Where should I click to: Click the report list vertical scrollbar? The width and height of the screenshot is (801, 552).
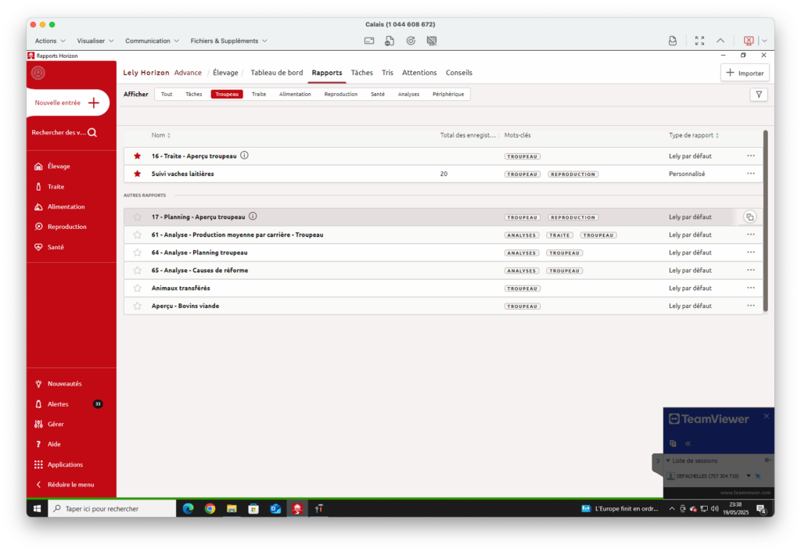click(765, 221)
